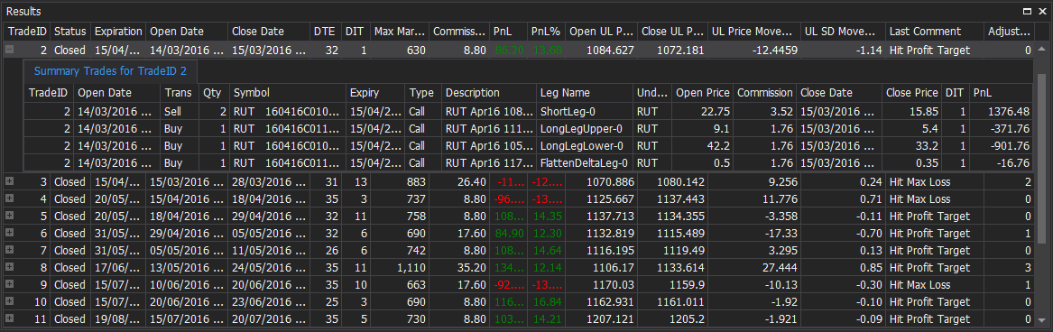Sort summary table by Leg Name header
1053x332 pixels.
[x=585, y=93]
